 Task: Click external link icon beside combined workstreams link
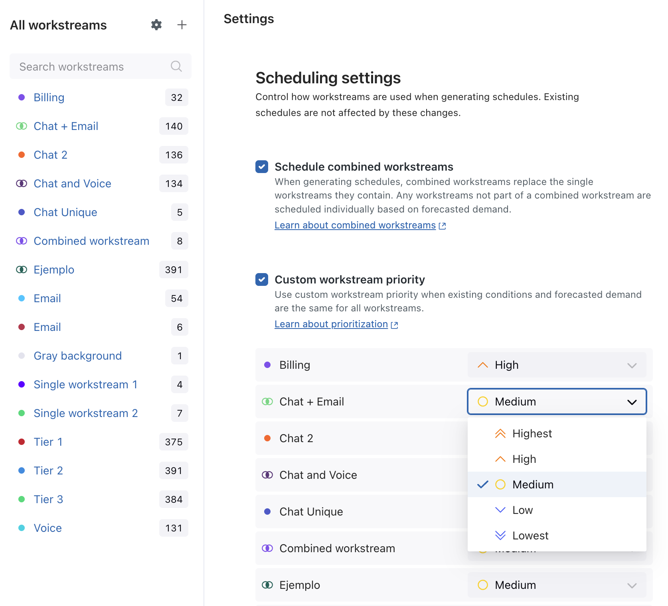pyautogui.click(x=442, y=226)
